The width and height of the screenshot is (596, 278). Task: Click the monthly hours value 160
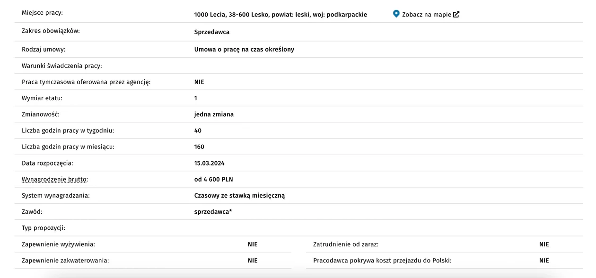[x=199, y=147]
